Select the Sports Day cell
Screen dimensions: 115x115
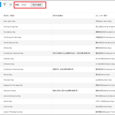(27, 101)
